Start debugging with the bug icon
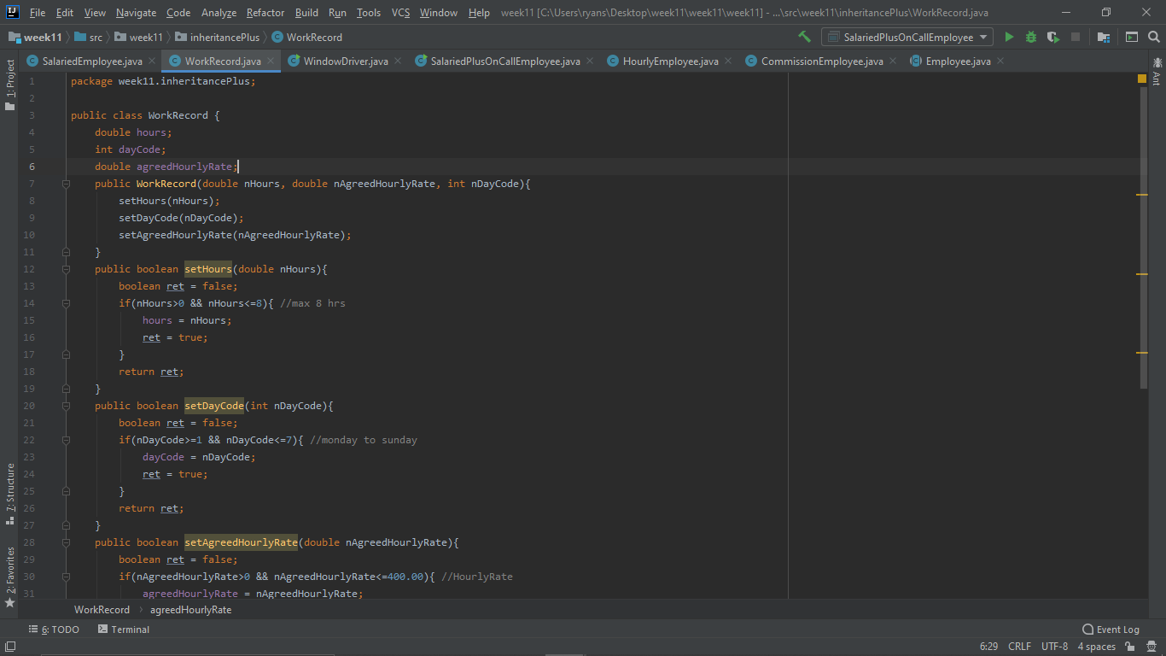The width and height of the screenshot is (1166, 656). point(1030,37)
